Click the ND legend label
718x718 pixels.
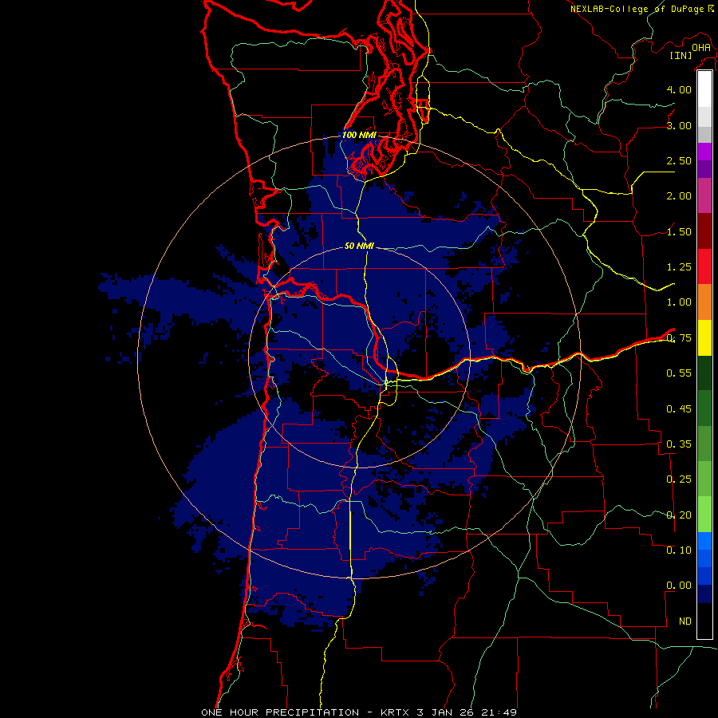click(x=685, y=621)
